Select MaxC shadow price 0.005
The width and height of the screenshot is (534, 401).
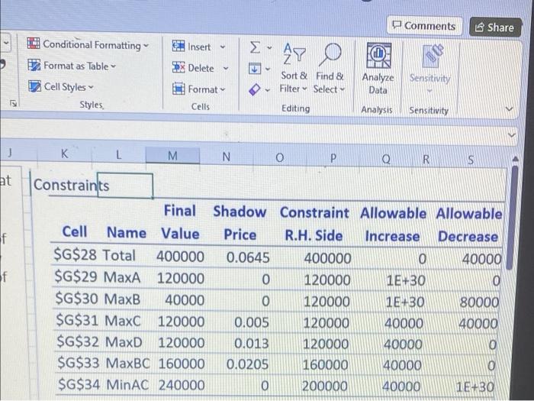(x=252, y=322)
